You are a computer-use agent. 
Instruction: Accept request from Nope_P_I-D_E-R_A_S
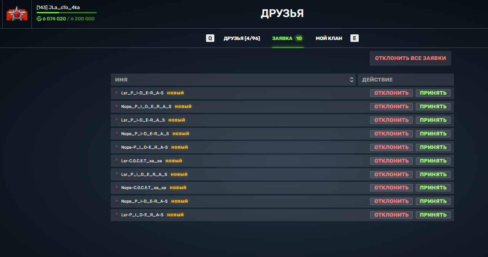(x=433, y=134)
